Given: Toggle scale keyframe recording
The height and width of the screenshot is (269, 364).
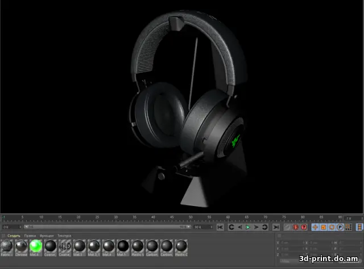Looking at the screenshot, I should coord(324,227).
